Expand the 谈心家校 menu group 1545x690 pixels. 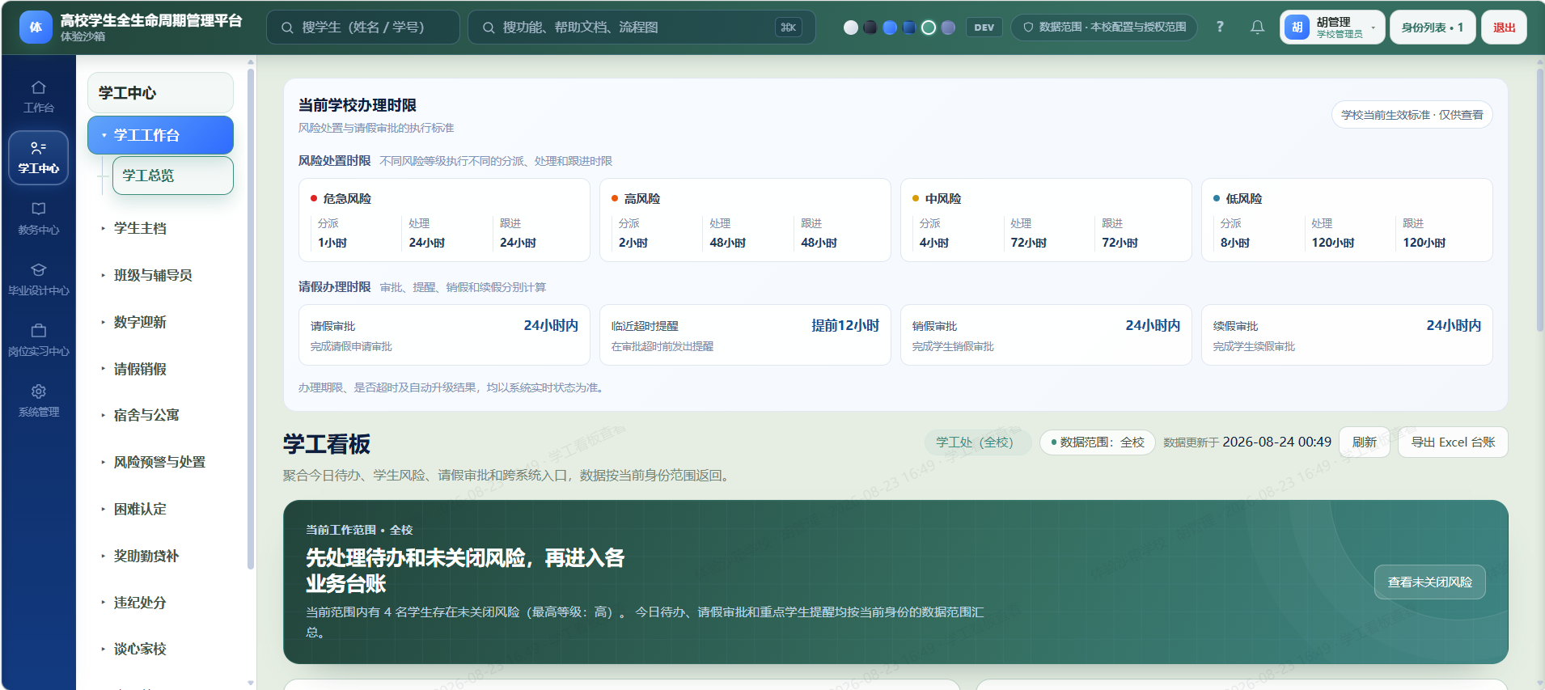click(x=160, y=649)
